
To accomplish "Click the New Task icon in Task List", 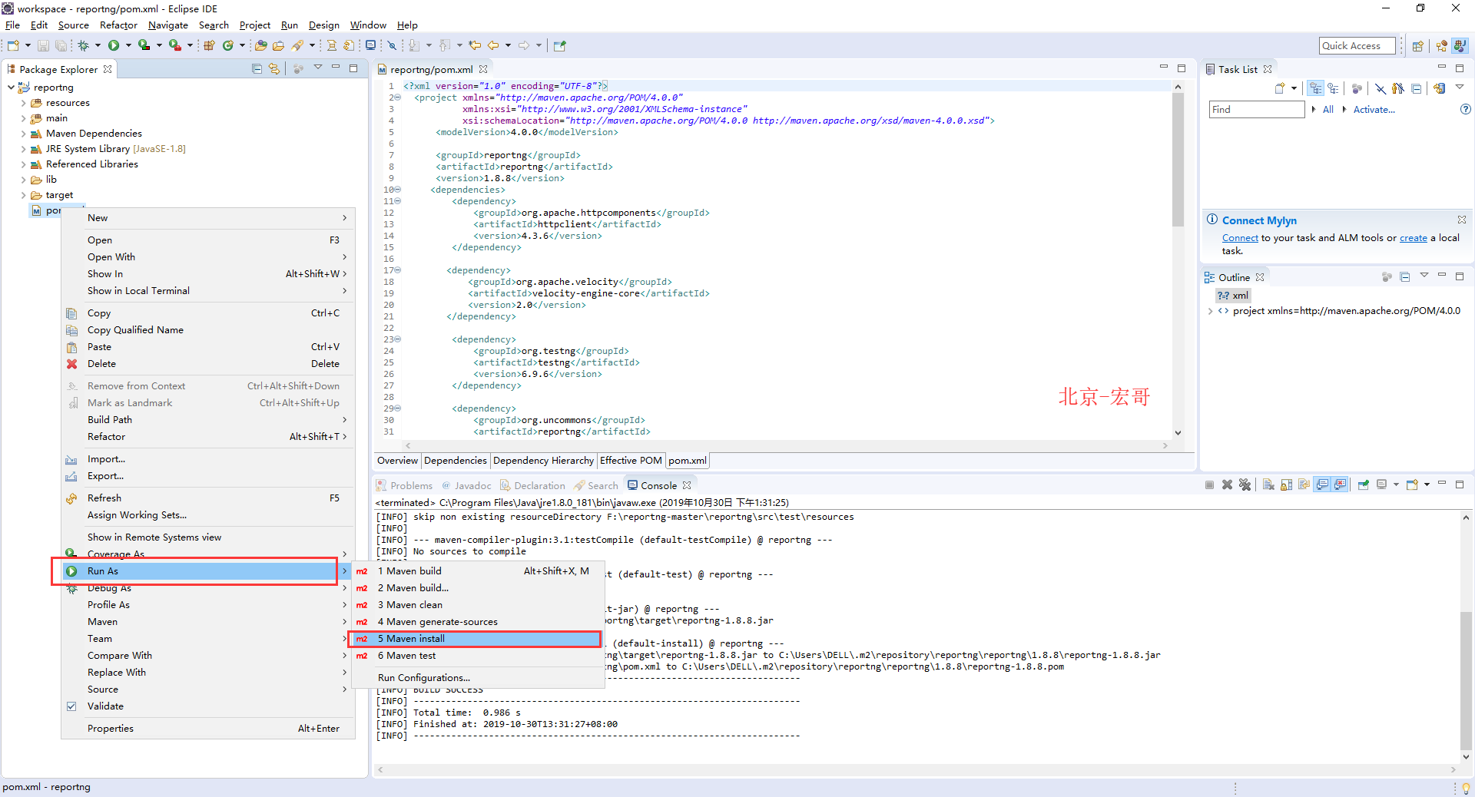I will pyautogui.click(x=1280, y=88).
